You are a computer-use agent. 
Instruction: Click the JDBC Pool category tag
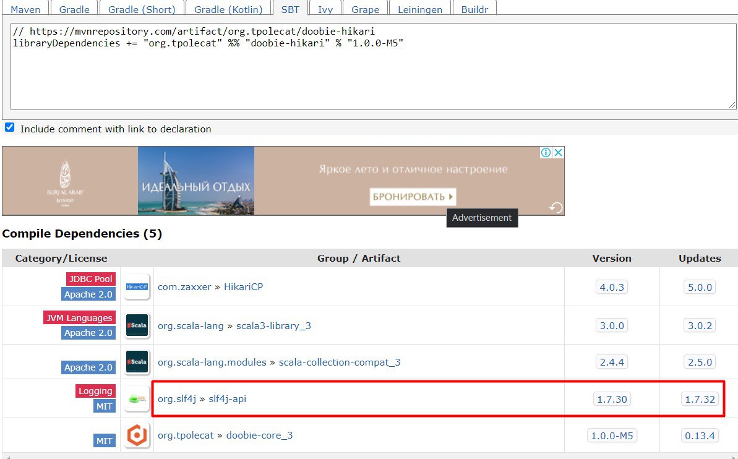(90, 279)
